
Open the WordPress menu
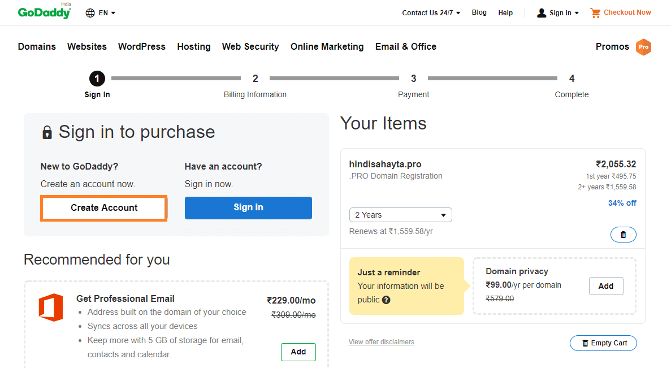(x=142, y=47)
